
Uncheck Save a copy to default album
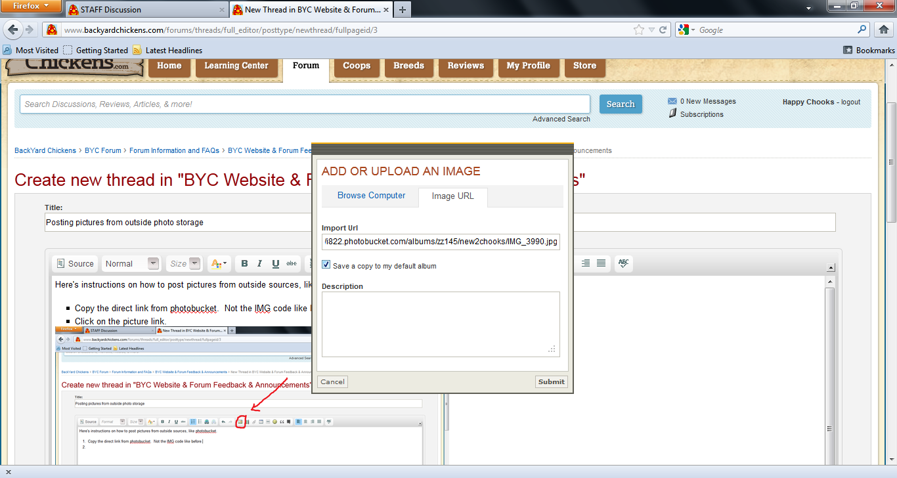[x=326, y=265]
